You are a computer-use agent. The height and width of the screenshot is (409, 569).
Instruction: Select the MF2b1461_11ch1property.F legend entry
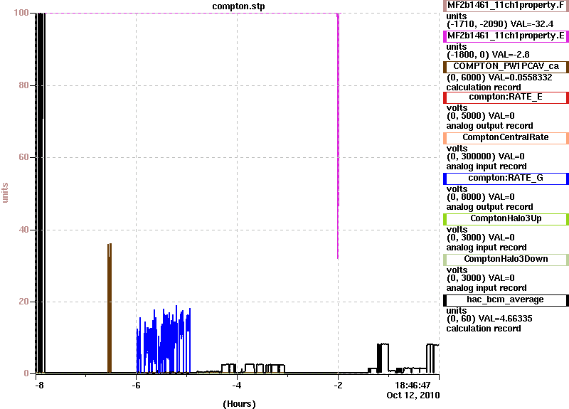506,6
